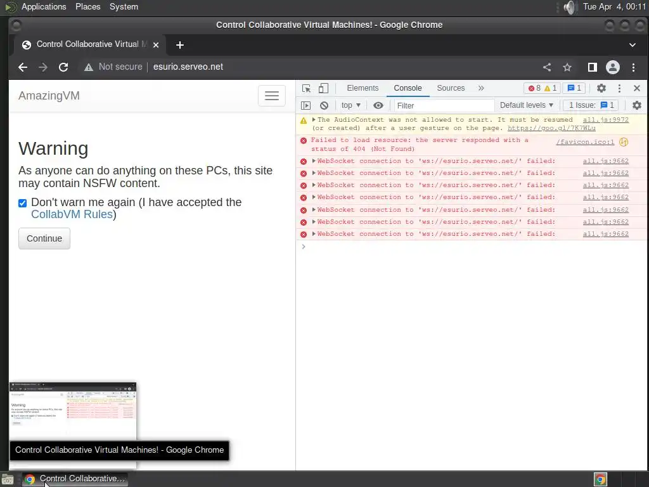Select the Console tab in DevTools
The width and height of the screenshot is (649, 487).
pyautogui.click(x=408, y=88)
